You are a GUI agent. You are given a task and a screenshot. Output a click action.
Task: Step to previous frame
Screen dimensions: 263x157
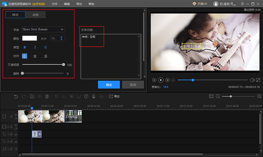point(154,80)
